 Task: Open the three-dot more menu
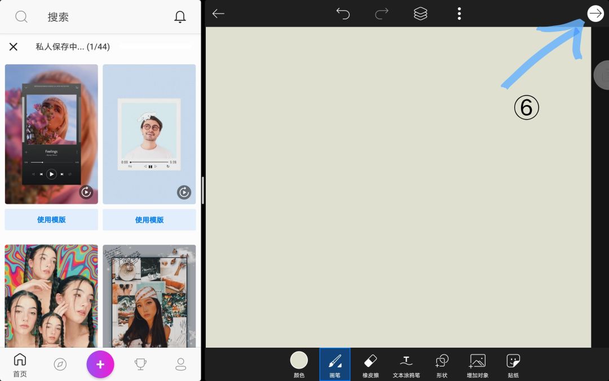(459, 14)
